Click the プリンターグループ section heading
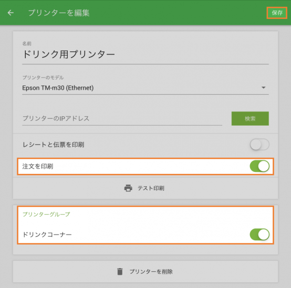Screen dimensions: 291x288 coord(46,214)
